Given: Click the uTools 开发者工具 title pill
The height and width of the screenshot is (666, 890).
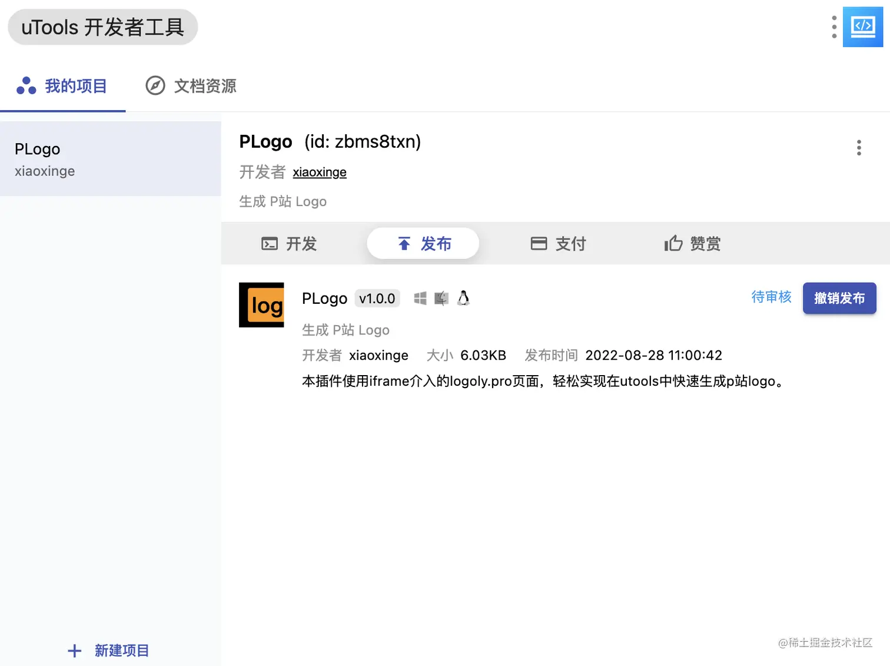Looking at the screenshot, I should (103, 27).
